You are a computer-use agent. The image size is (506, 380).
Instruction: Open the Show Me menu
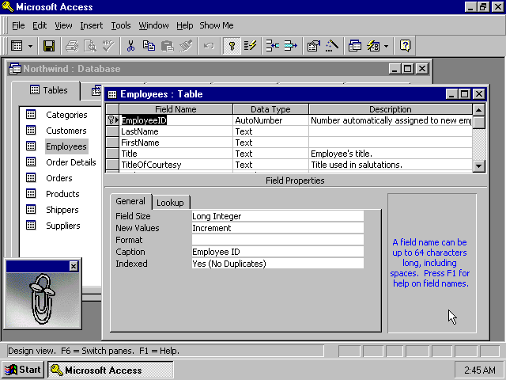click(x=216, y=25)
